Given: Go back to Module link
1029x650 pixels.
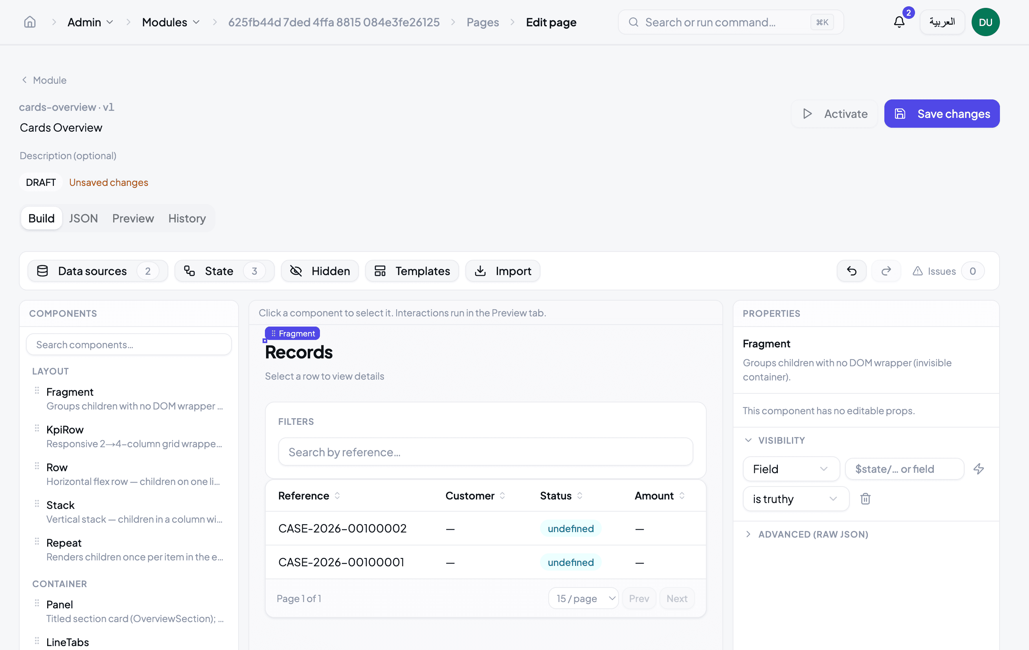Looking at the screenshot, I should pyautogui.click(x=44, y=80).
